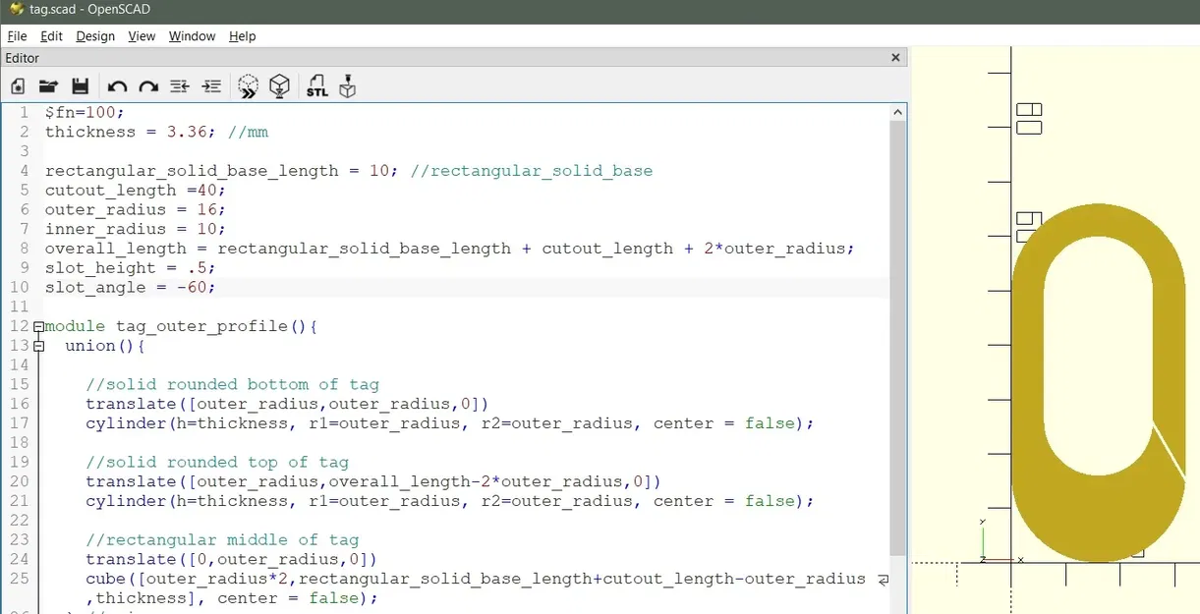The image size is (1200, 614).
Task: Click the New file icon
Action: pyautogui.click(x=18, y=86)
